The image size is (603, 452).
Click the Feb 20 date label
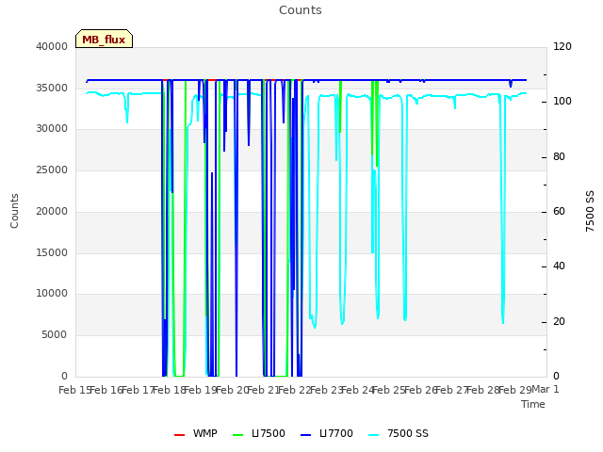click(x=232, y=390)
